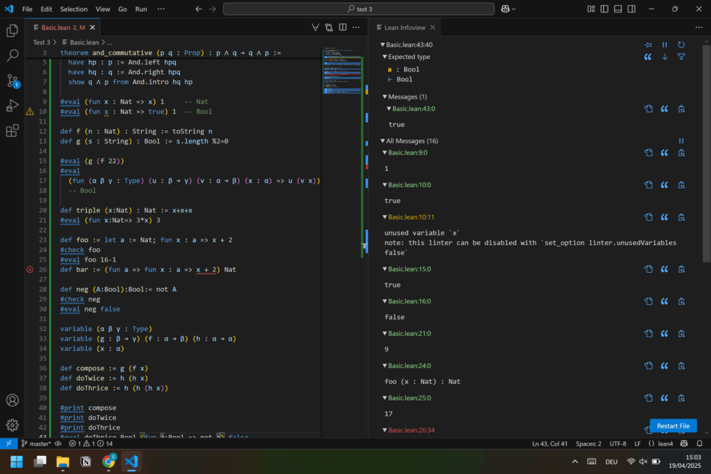
Task: Toggle the Expected type filter
Action: [681, 57]
